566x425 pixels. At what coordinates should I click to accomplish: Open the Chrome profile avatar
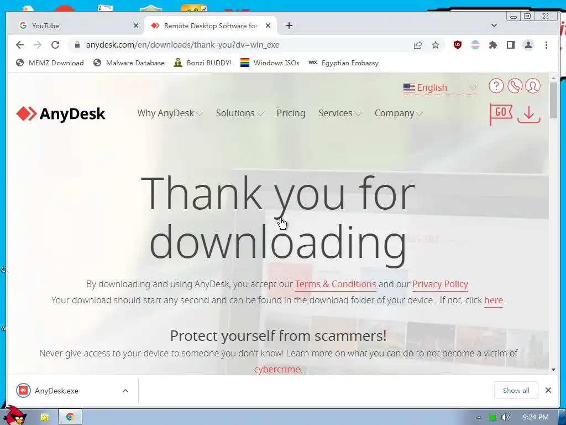[528, 45]
